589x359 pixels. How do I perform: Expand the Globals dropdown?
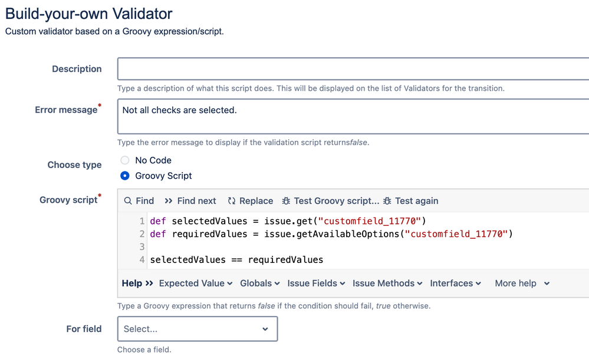259,283
